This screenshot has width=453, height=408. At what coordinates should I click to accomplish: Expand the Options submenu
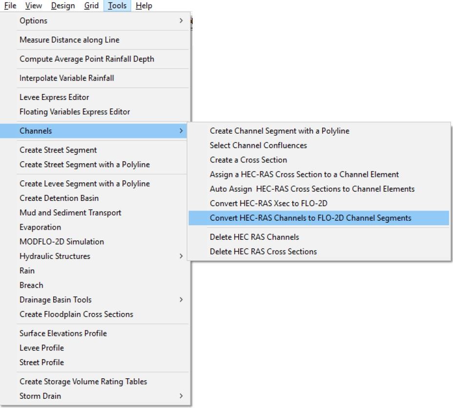pyautogui.click(x=33, y=20)
